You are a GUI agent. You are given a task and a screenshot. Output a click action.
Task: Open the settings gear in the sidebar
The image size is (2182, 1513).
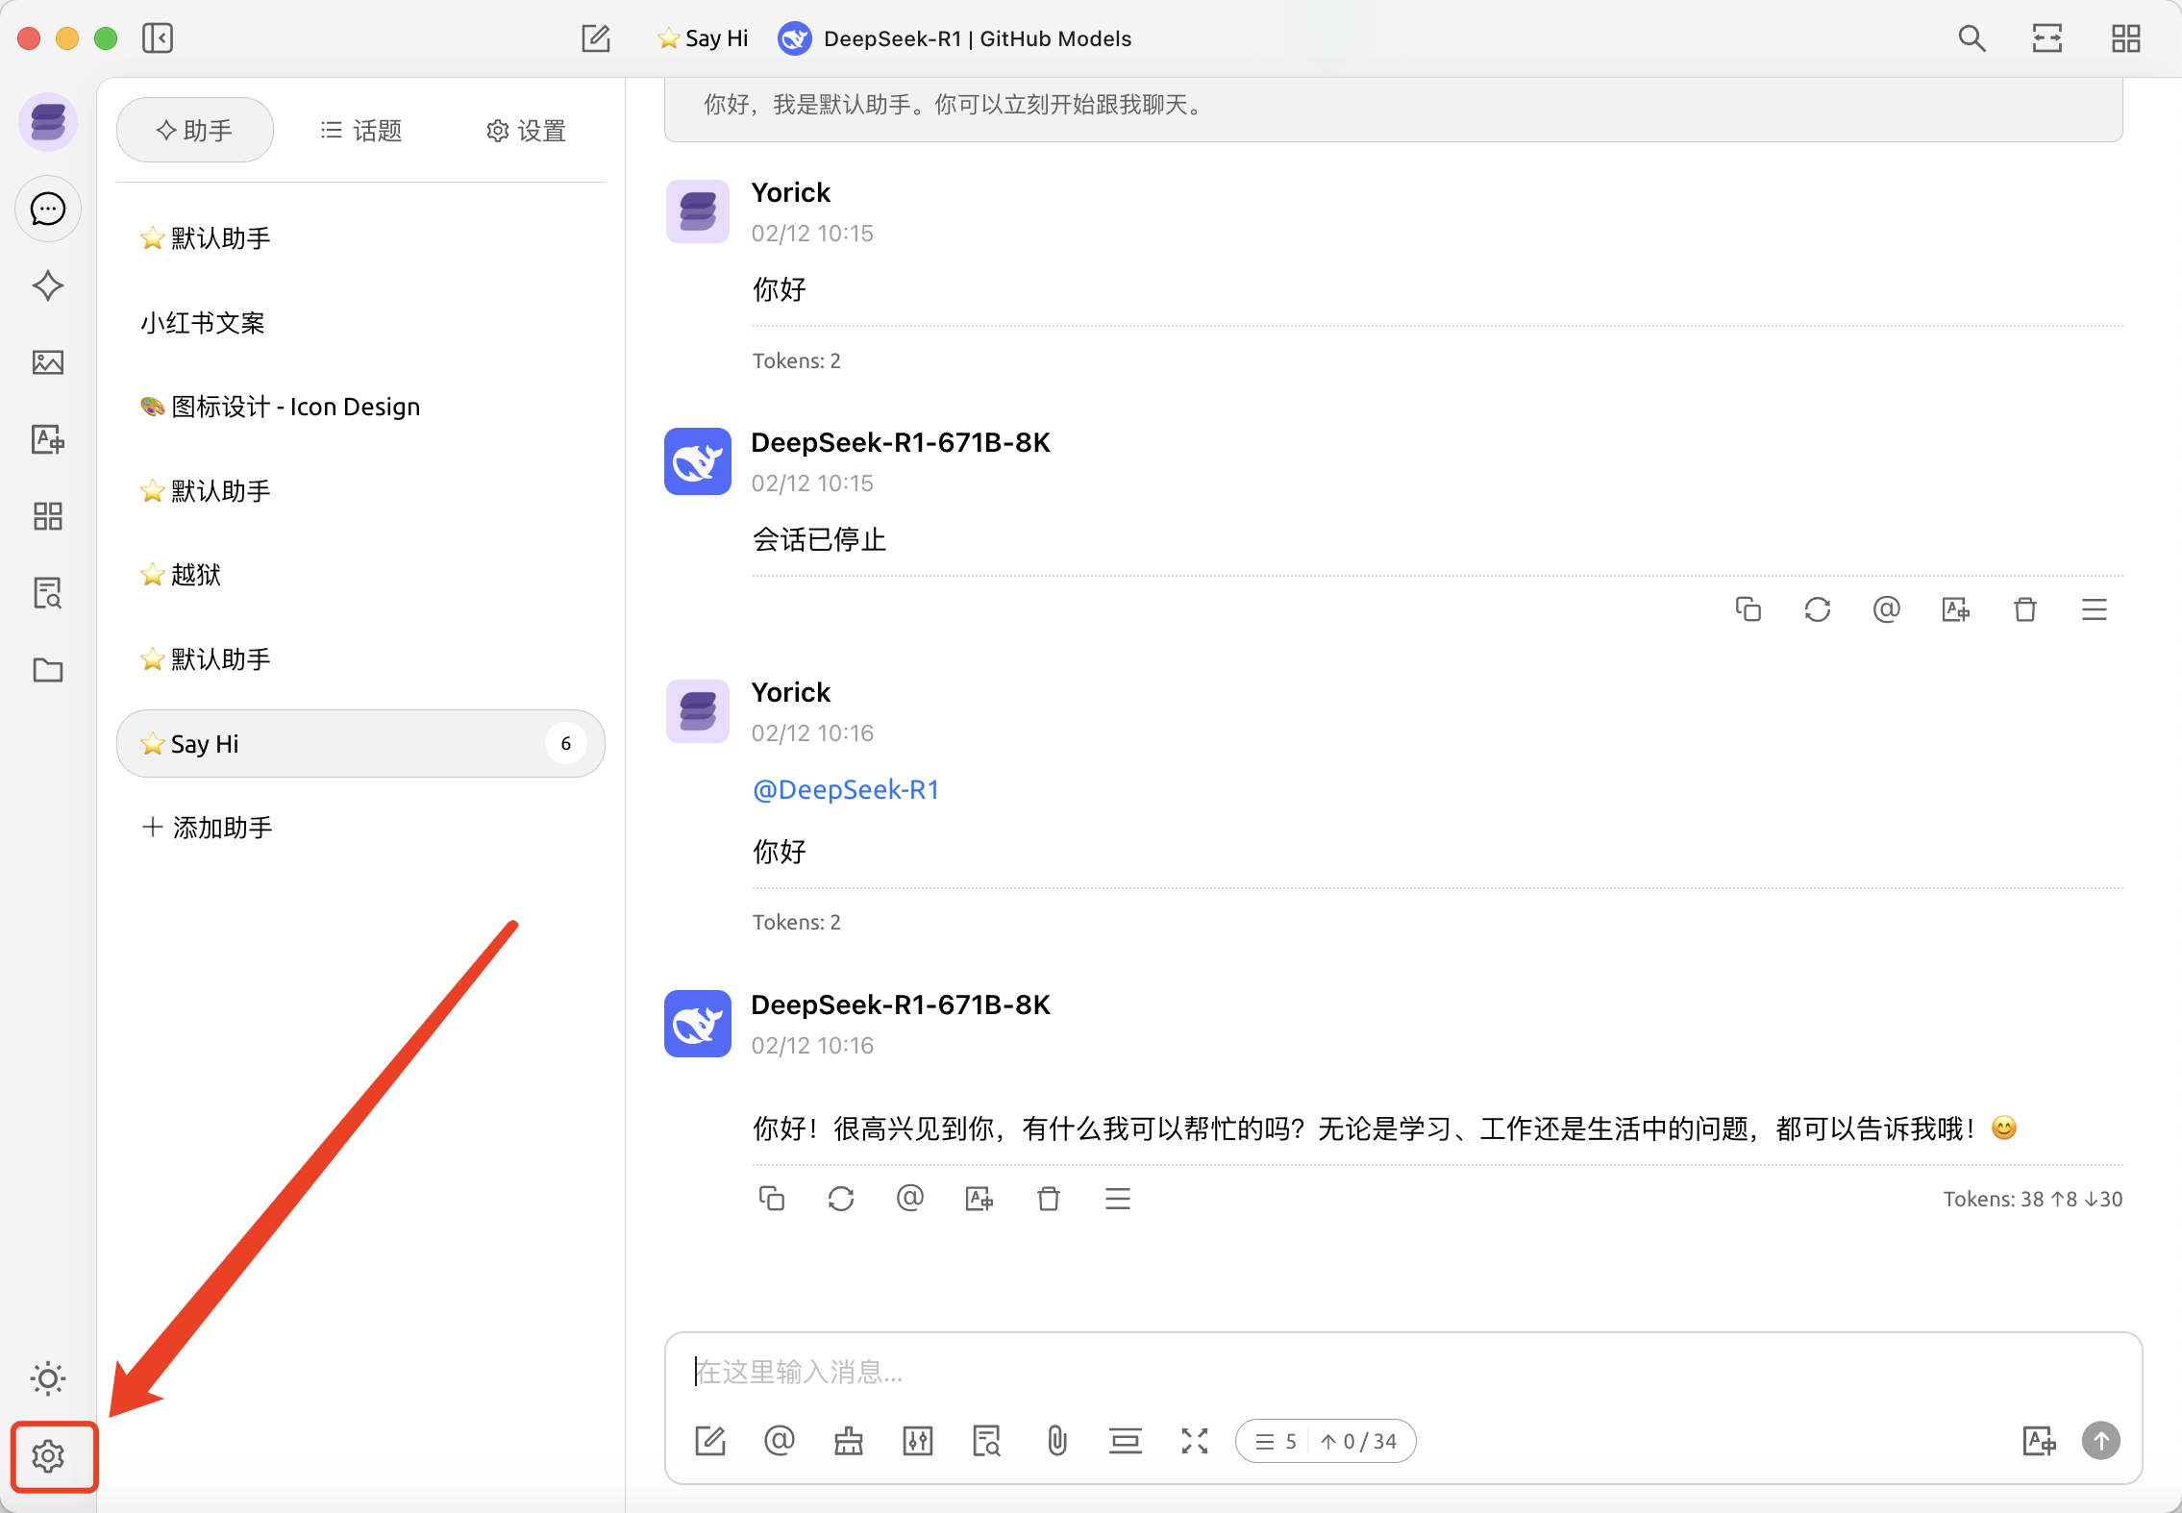(48, 1455)
